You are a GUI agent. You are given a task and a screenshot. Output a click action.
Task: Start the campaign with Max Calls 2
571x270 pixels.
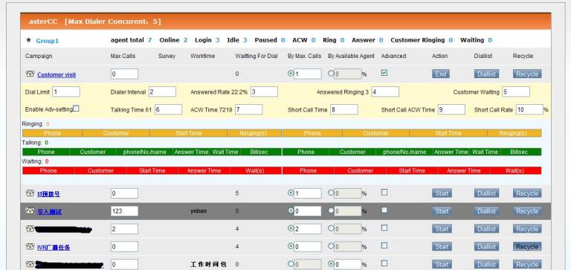coord(442,229)
